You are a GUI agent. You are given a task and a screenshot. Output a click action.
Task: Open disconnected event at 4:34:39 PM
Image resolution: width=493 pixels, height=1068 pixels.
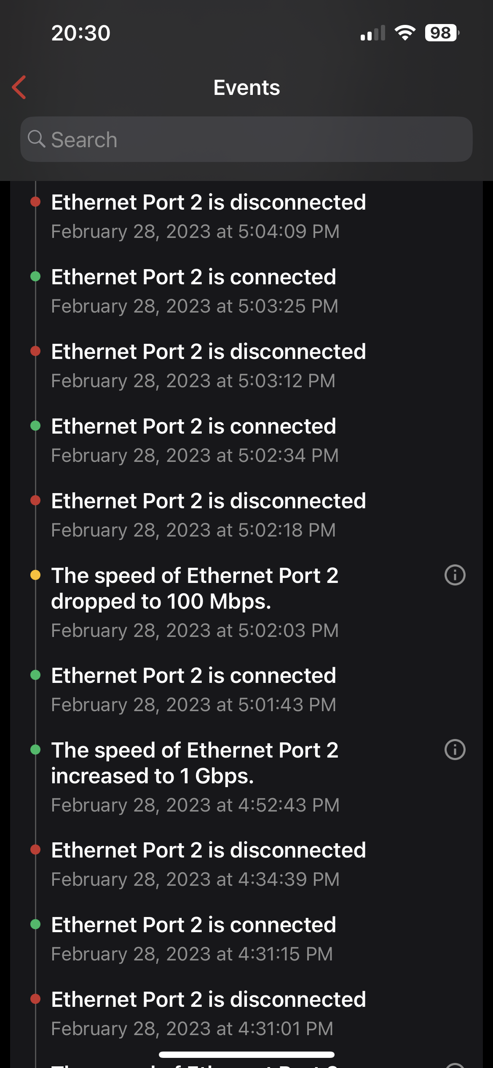coord(208,864)
